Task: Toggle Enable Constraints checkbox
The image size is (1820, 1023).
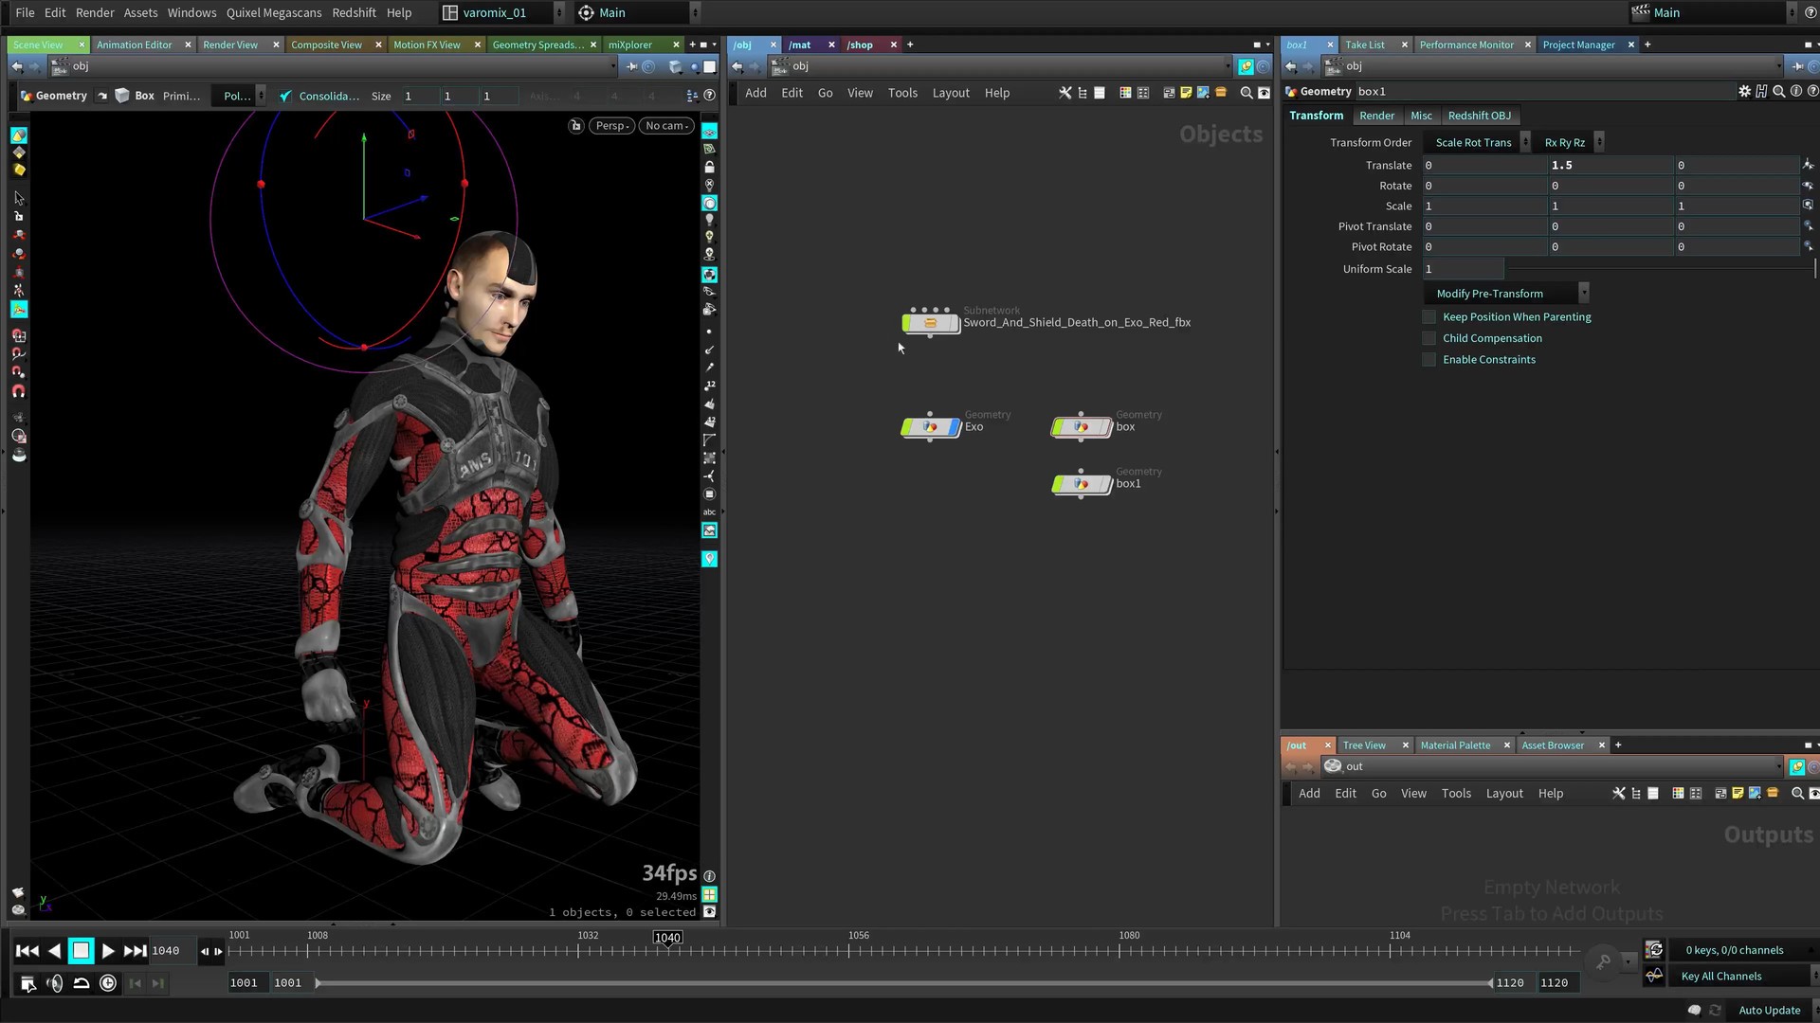Action: pyautogui.click(x=1429, y=360)
